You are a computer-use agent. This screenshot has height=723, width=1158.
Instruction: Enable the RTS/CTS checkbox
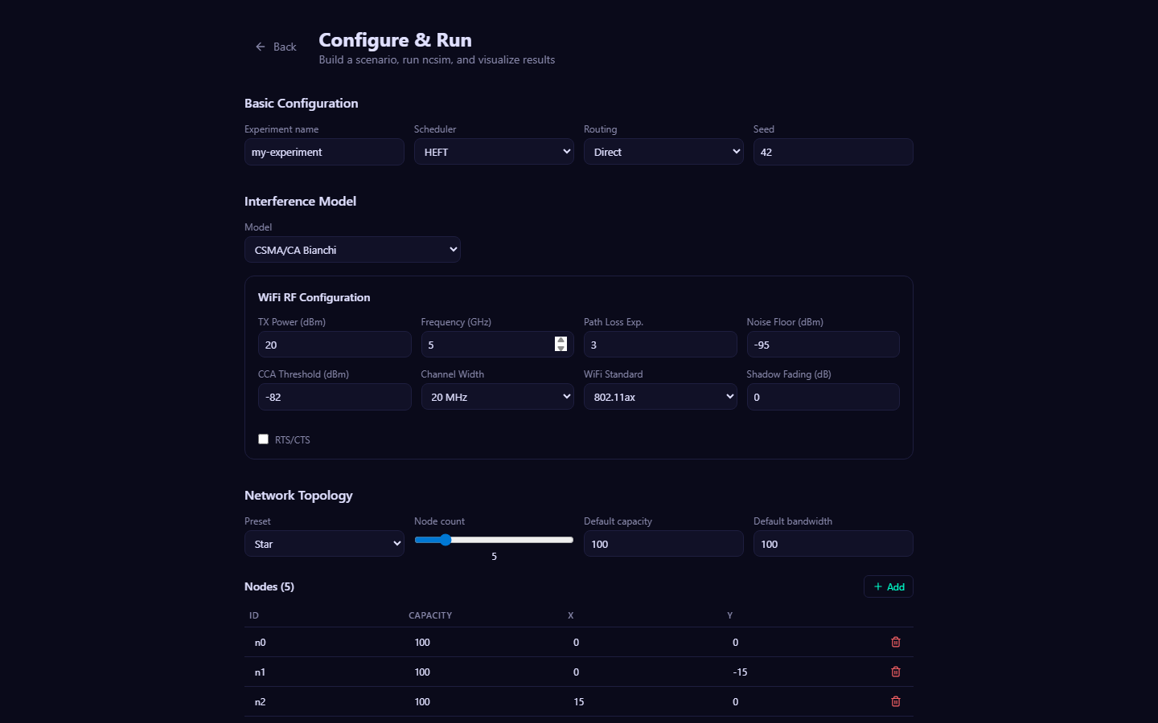(263, 439)
